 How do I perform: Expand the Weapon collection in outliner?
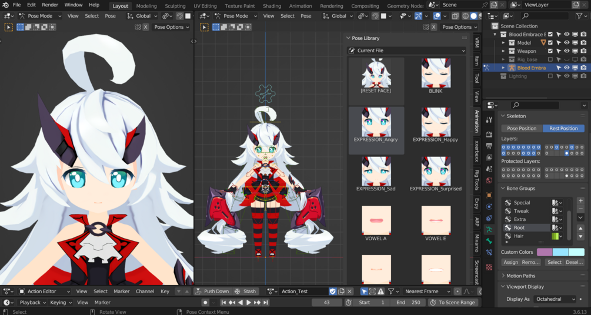point(503,51)
